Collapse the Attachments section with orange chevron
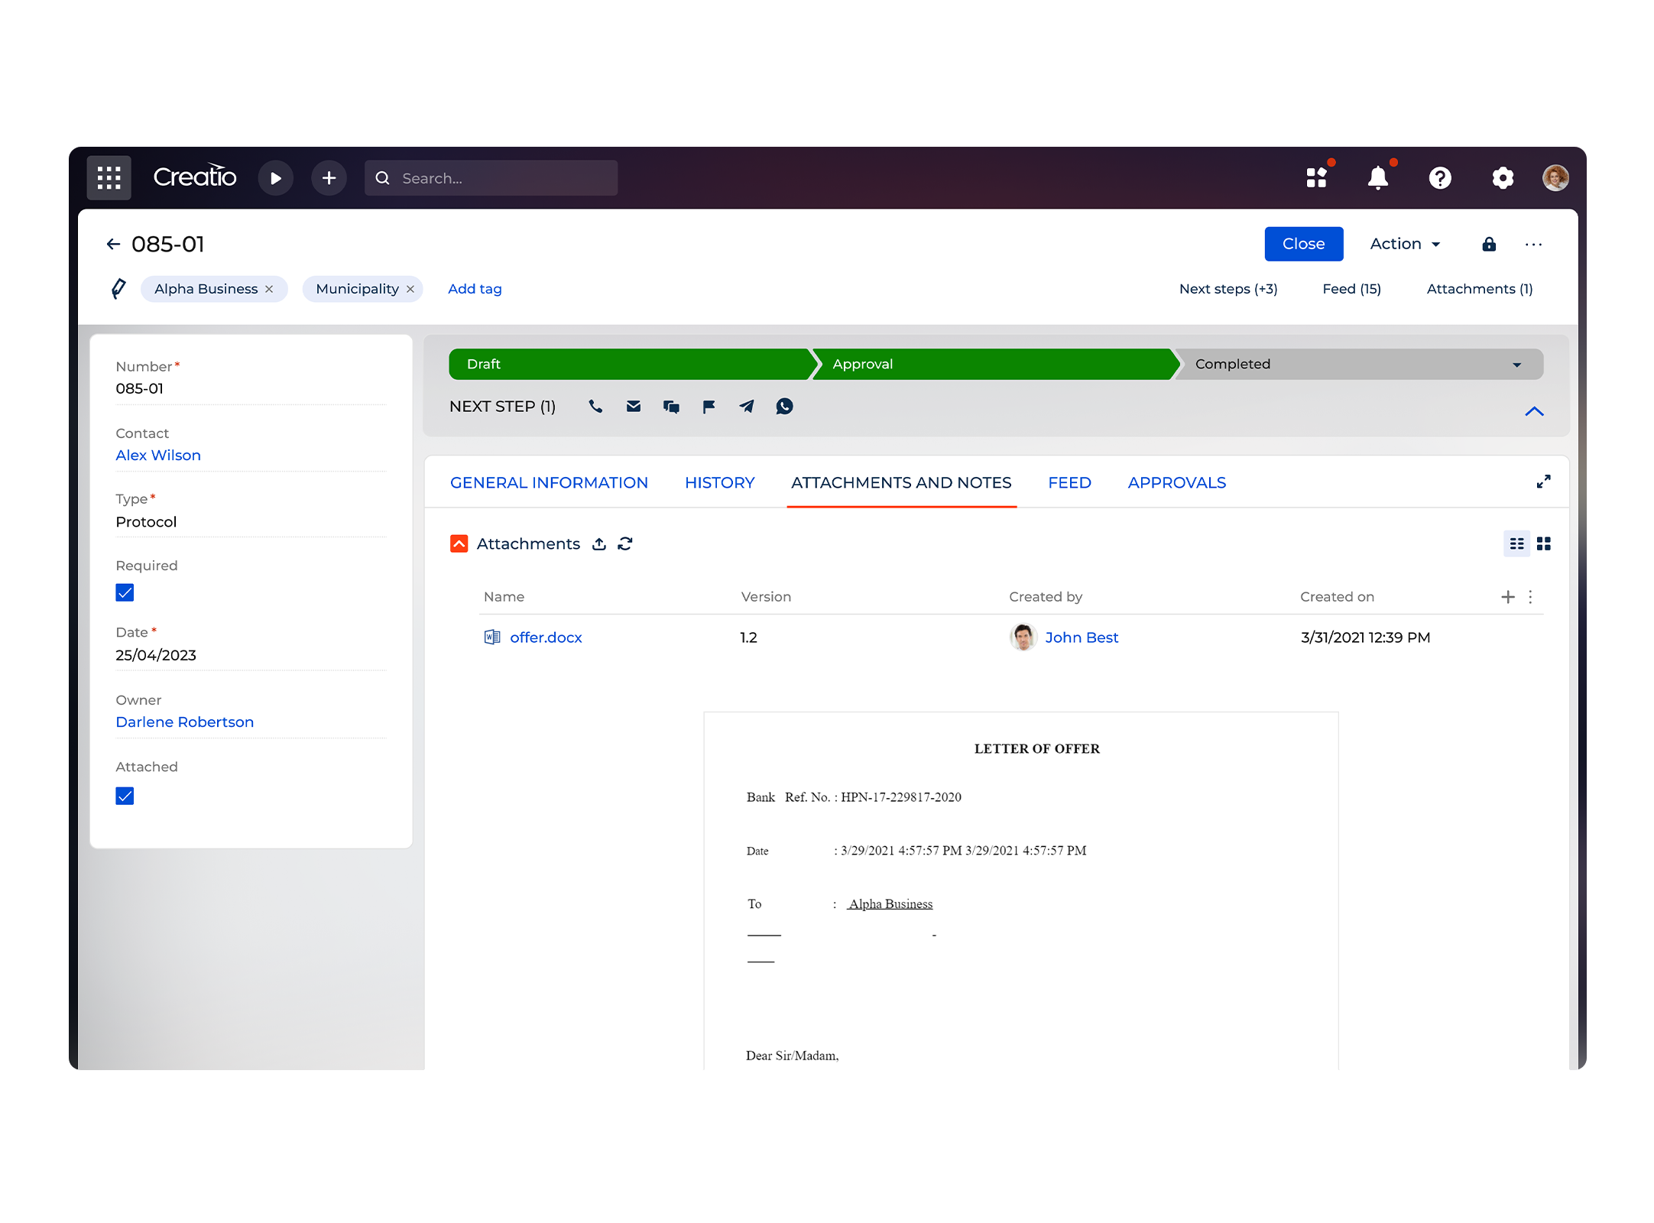This screenshot has width=1654, height=1223. pyautogui.click(x=459, y=543)
